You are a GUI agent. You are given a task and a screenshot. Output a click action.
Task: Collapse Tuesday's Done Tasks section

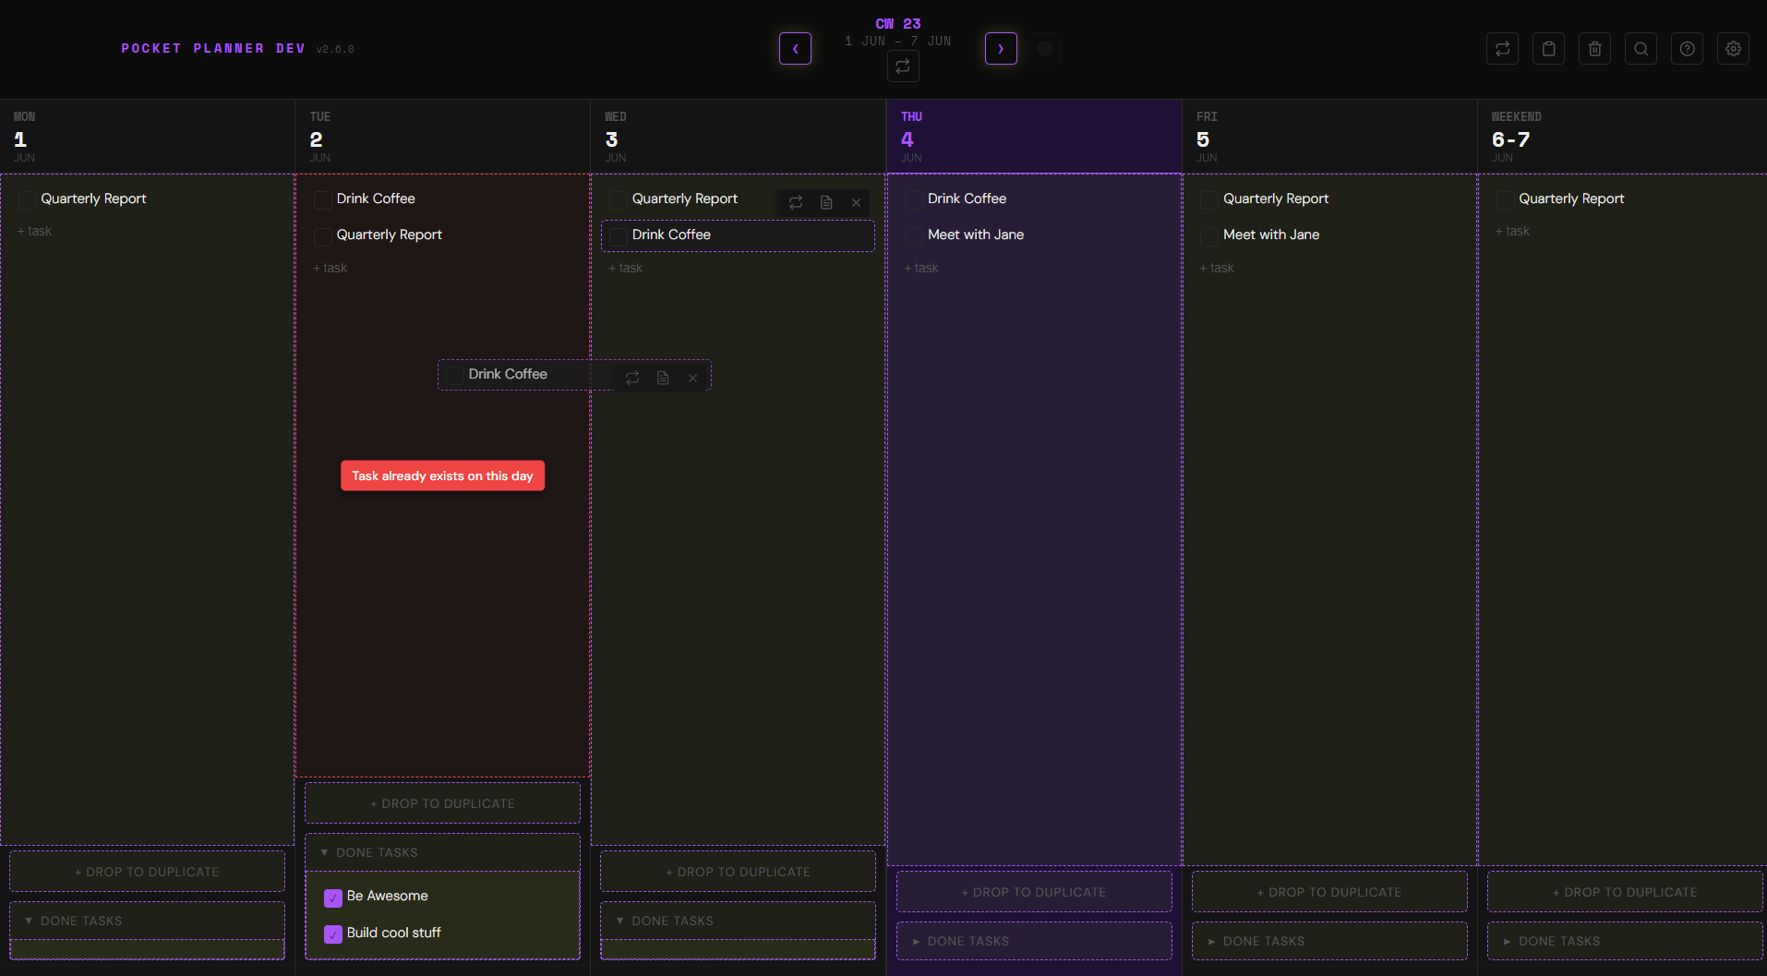tap(442, 852)
